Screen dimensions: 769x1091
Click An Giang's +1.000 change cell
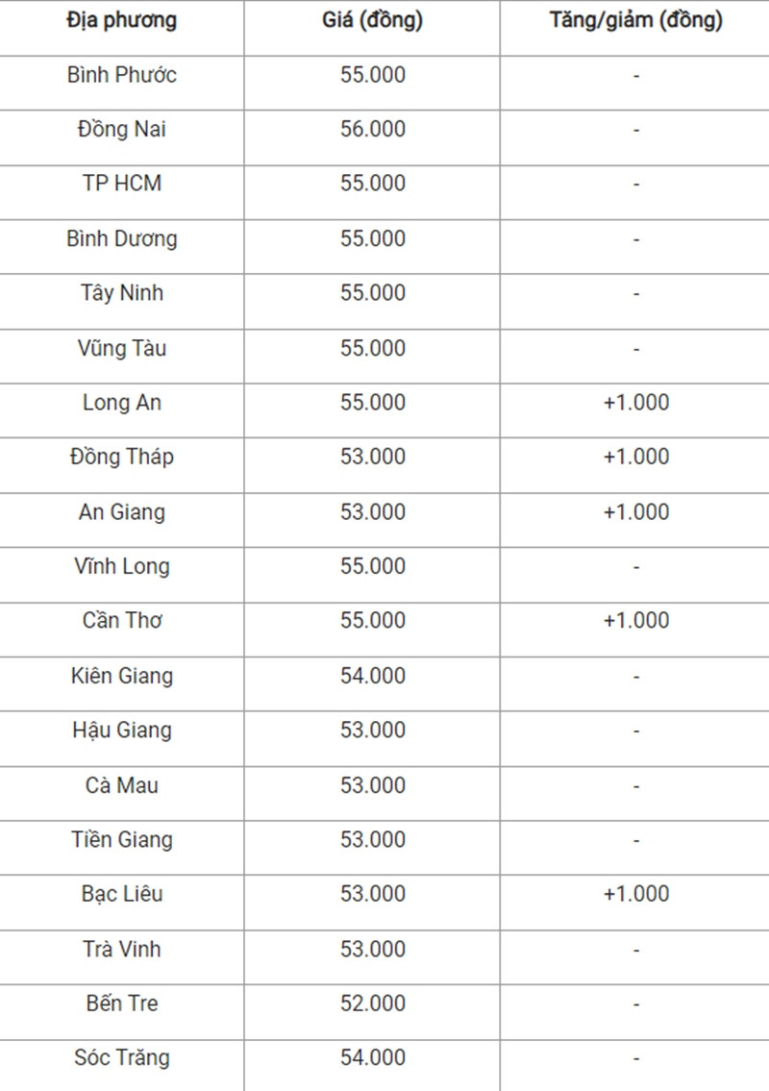pos(636,512)
